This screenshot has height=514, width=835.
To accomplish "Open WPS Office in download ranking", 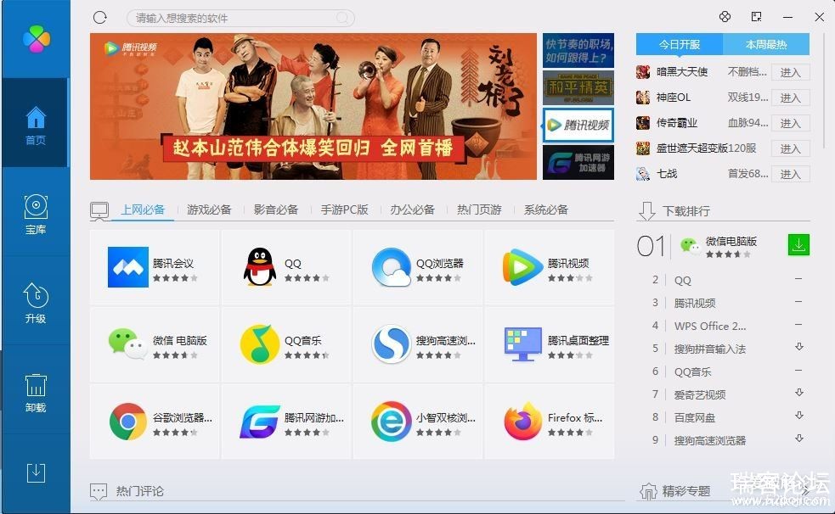I will 710,326.
